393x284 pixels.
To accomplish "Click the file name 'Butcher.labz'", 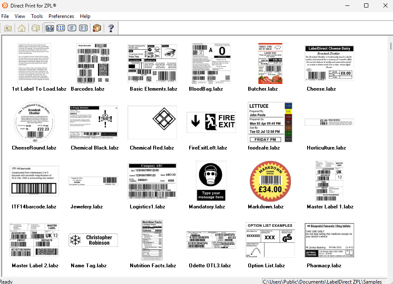I will (263, 89).
